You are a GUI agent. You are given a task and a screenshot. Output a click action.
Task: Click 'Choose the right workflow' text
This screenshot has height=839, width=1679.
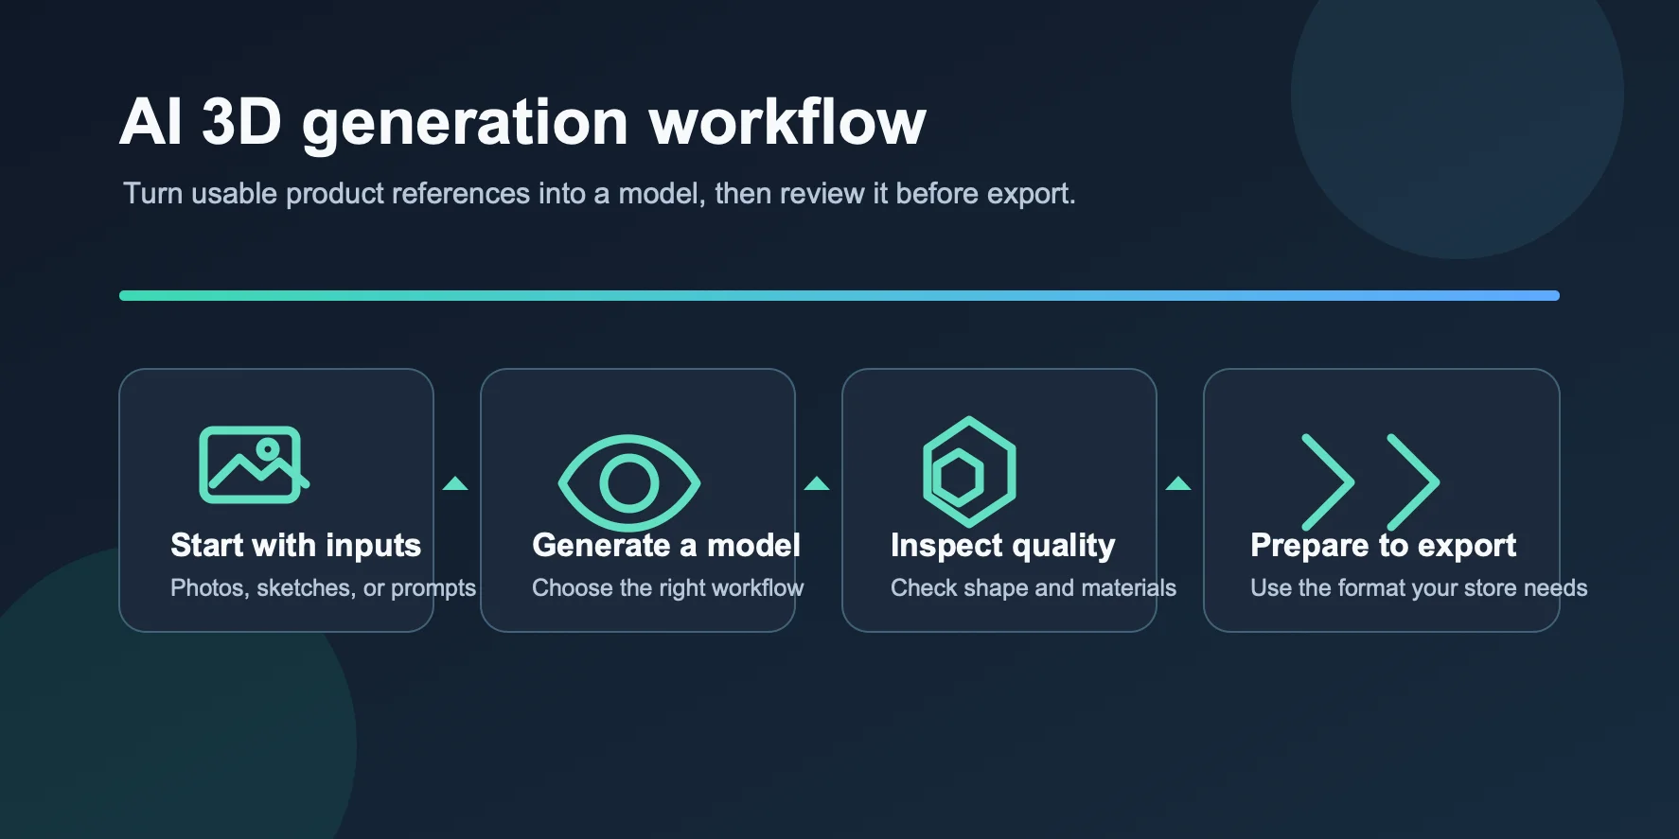tap(668, 588)
